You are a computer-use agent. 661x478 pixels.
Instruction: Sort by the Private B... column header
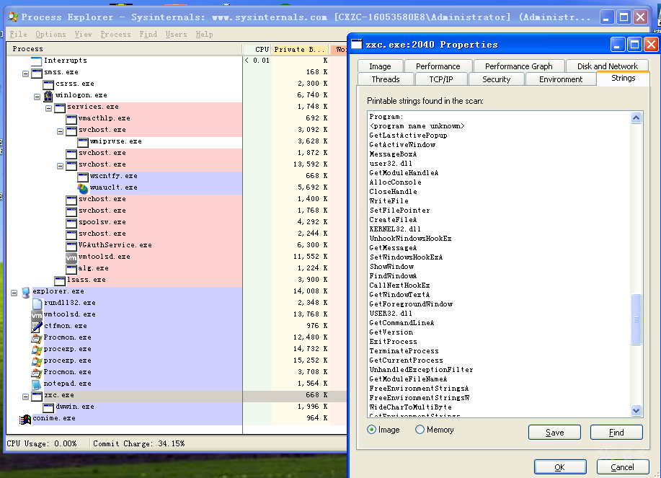(300, 49)
